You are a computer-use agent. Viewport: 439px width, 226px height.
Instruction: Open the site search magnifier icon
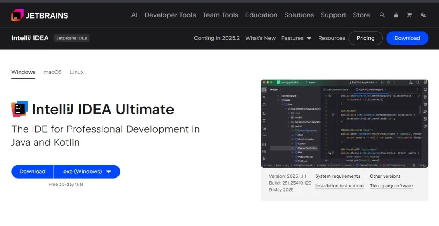pyautogui.click(x=382, y=15)
